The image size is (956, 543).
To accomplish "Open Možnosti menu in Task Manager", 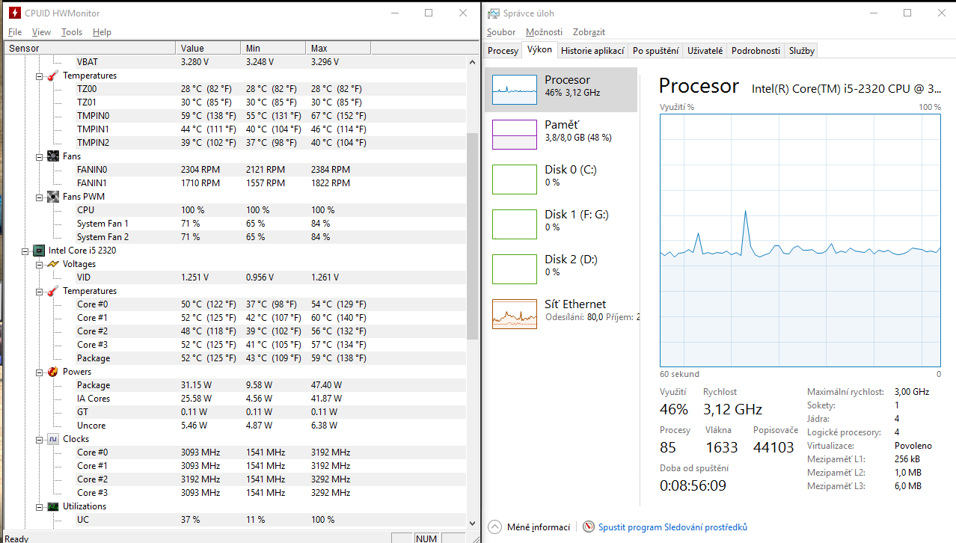I will (x=544, y=32).
